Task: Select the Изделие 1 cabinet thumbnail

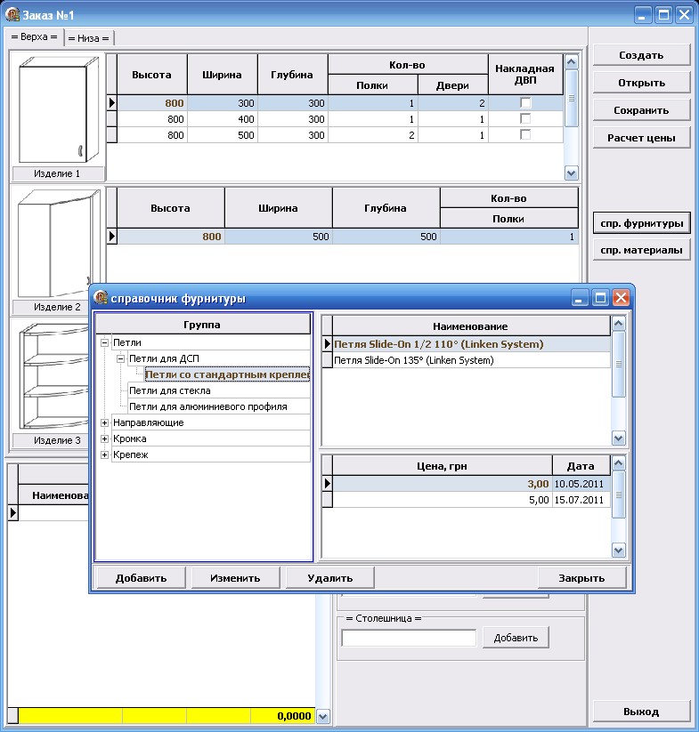Action: coord(57,109)
